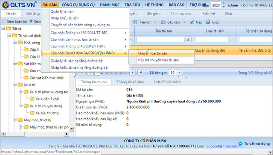The image size is (273, 155).
Task: Click the Tư vấn sử dụng link
Action: point(257,143)
